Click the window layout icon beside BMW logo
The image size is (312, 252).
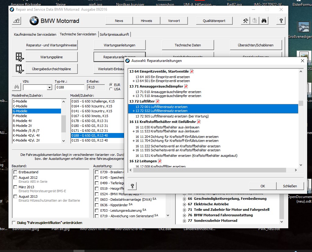(x=16, y=21)
